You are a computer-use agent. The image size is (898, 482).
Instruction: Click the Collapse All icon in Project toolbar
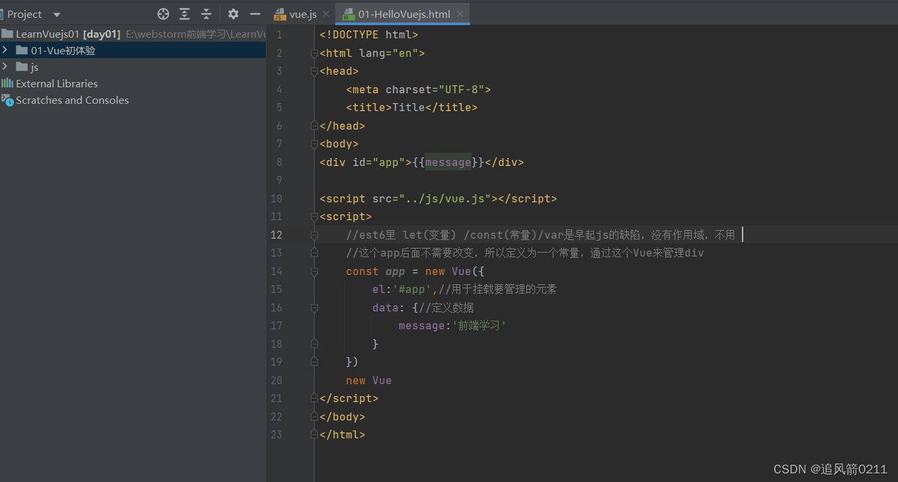206,14
